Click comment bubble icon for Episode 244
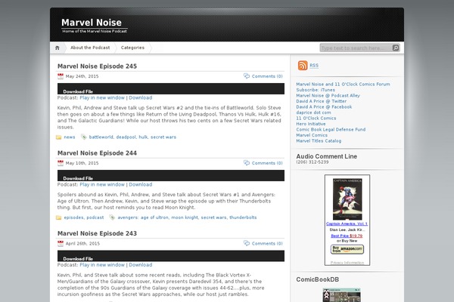Image resolution: width=454 pixels, height=302 pixels. (x=247, y=163)
